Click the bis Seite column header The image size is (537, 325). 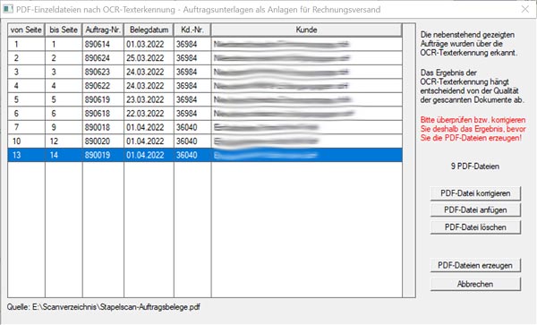click(64, 30)
